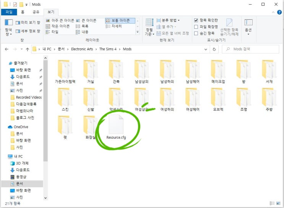Click 모든 열 너비 조정 button
This screenshot has height=208, width=284.
click(x=172, y=33)
